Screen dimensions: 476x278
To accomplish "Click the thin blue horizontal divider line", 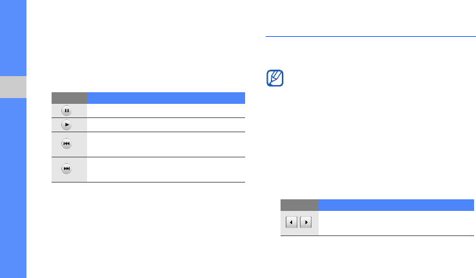I will [370, 37].
